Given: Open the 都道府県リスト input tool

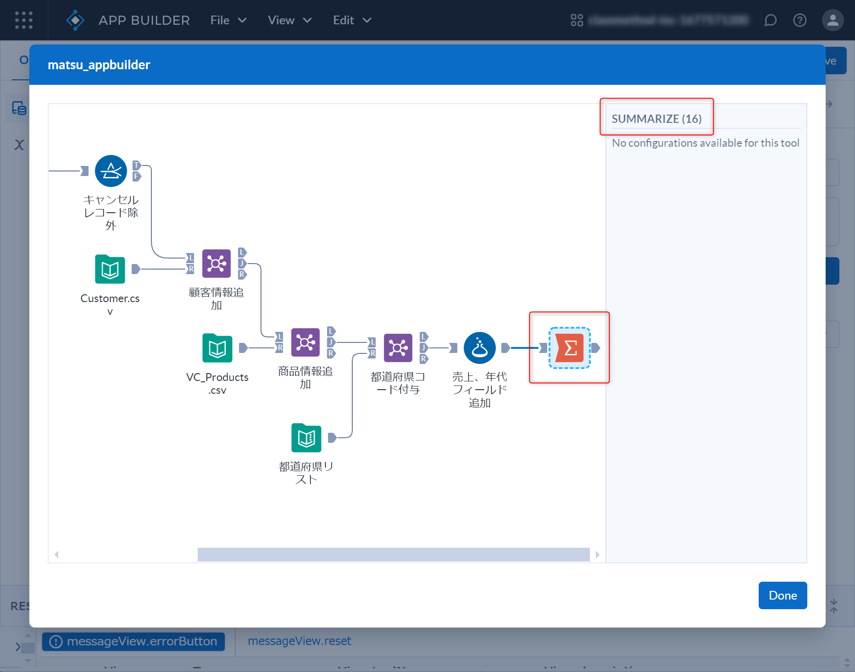Looking at the screenshot, I should (305, 438).
